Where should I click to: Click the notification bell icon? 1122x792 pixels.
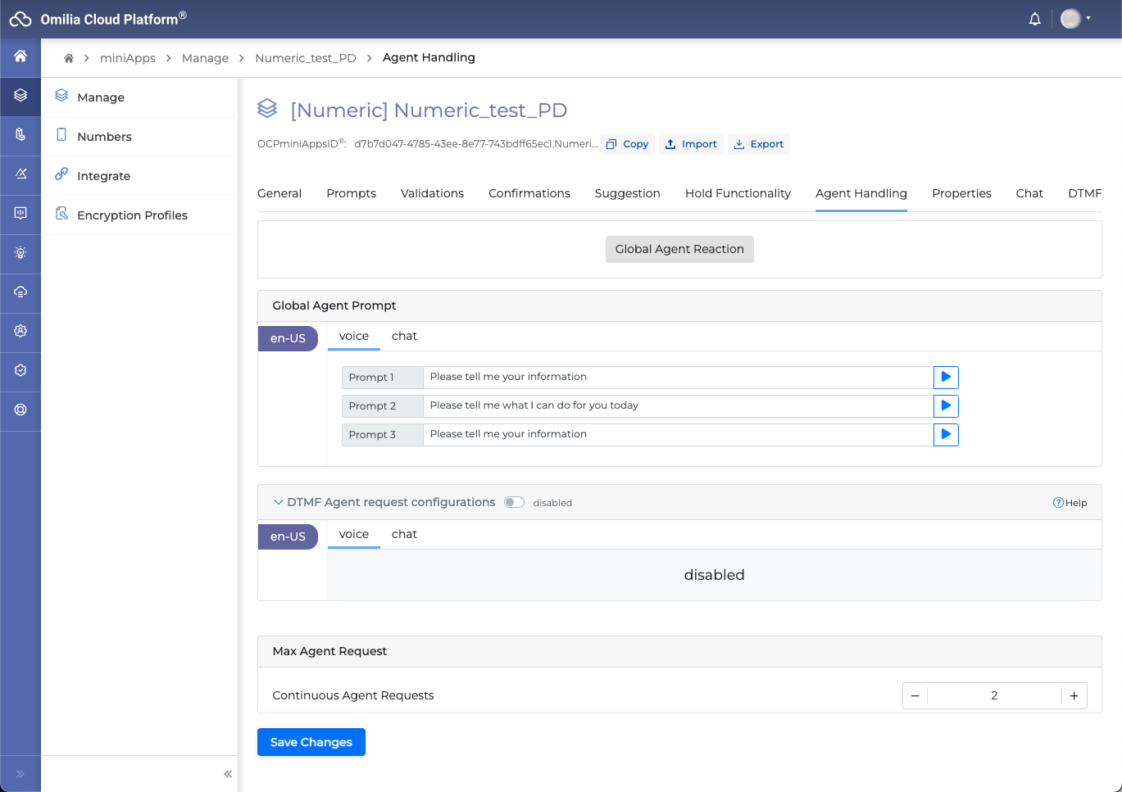[x=1034, y=19]
